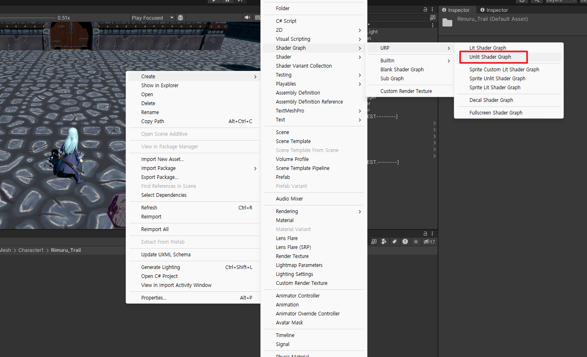Screen dimensions: 587x357
Task: Create a new Folder
Action: [x=314, y=8]
